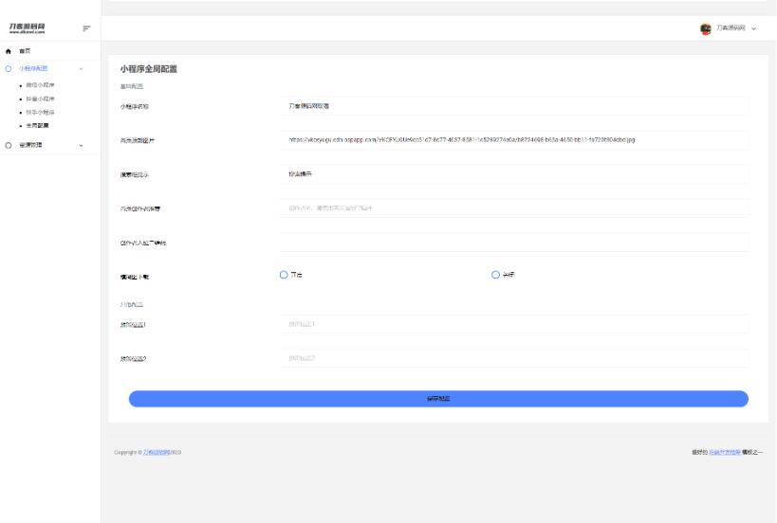The height and width of the screenshot is (523, 777).
Task: Select the 关闭 radio option
Action: pyautogui.click(x=495, y=275)
